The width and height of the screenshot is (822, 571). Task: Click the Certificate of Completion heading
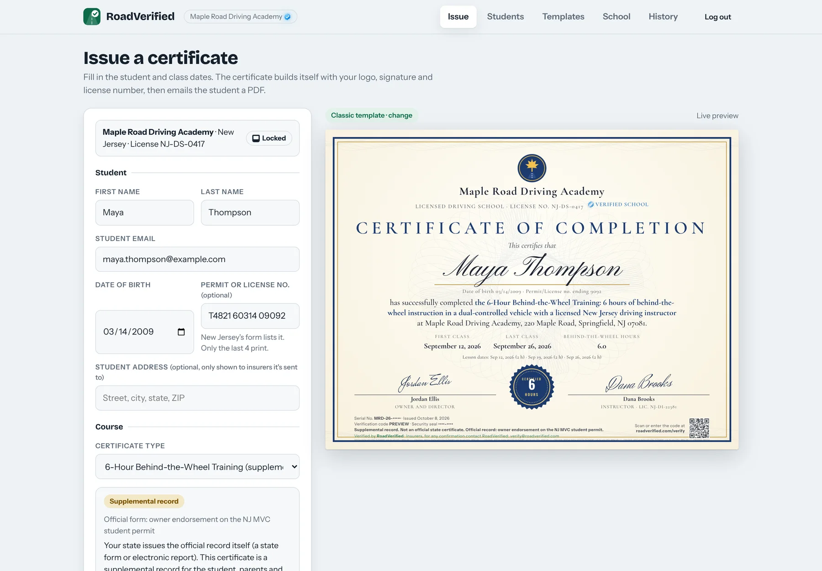532,228
